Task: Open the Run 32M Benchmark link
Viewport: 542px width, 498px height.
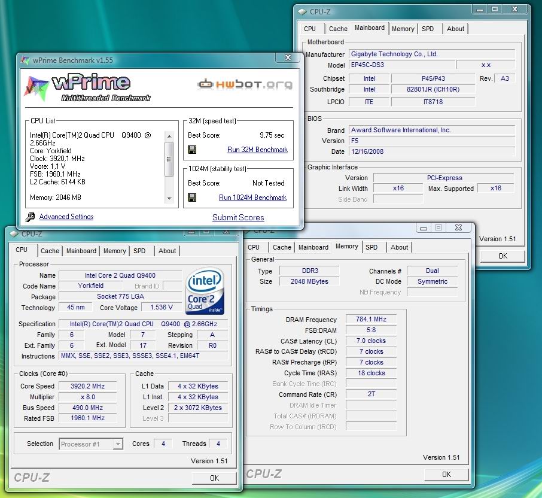Action: click(257, 150)
